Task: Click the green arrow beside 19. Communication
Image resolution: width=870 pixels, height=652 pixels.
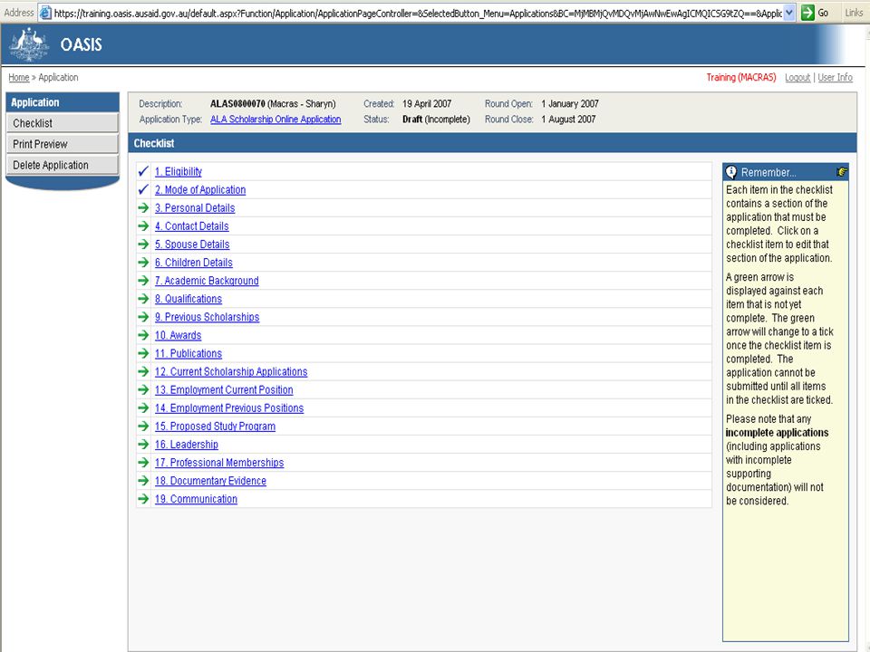Action: 143,499
